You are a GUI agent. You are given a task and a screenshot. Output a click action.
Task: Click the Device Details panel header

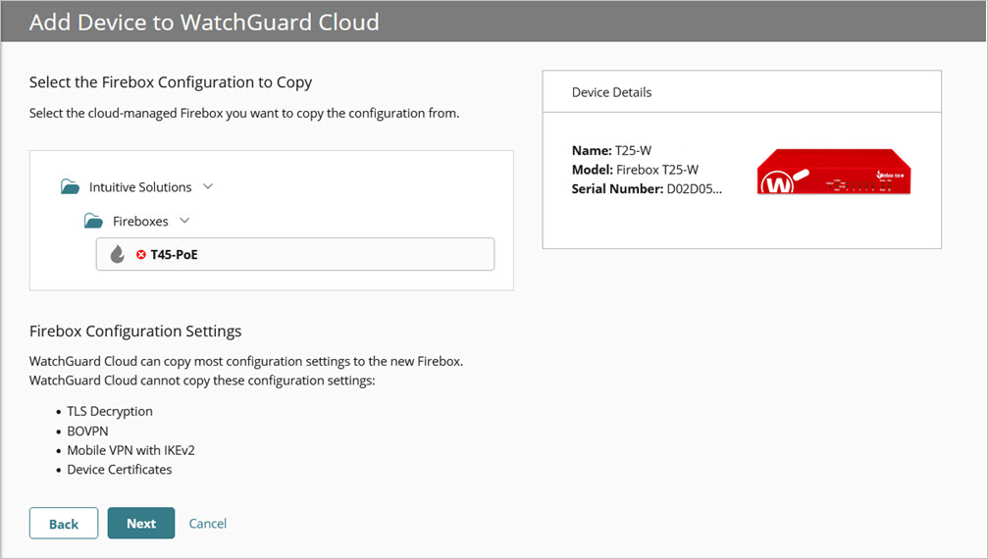742,92
